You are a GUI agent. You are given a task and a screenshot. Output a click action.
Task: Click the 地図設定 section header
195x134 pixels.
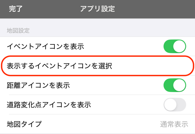point(18,30)
